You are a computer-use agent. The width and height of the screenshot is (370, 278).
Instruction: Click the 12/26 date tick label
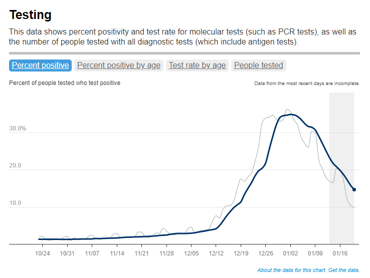[266, 253]
